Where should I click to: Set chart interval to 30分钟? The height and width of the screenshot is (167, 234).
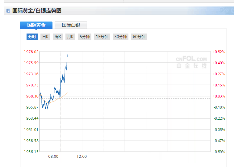point(121,37)
